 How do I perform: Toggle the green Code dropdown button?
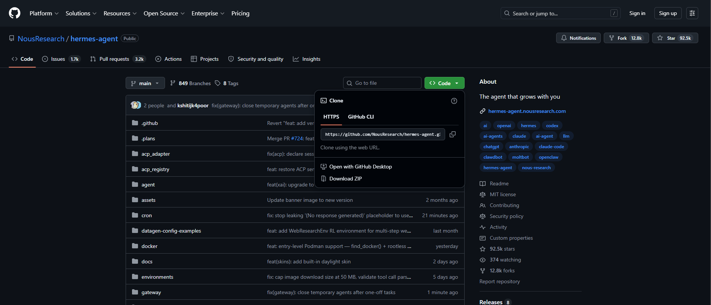point(444,83)
